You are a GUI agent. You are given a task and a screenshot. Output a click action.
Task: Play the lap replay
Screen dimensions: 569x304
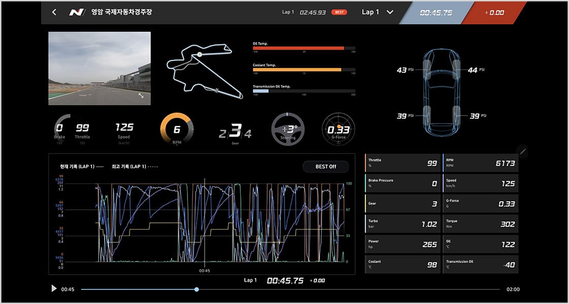(54, 288)
